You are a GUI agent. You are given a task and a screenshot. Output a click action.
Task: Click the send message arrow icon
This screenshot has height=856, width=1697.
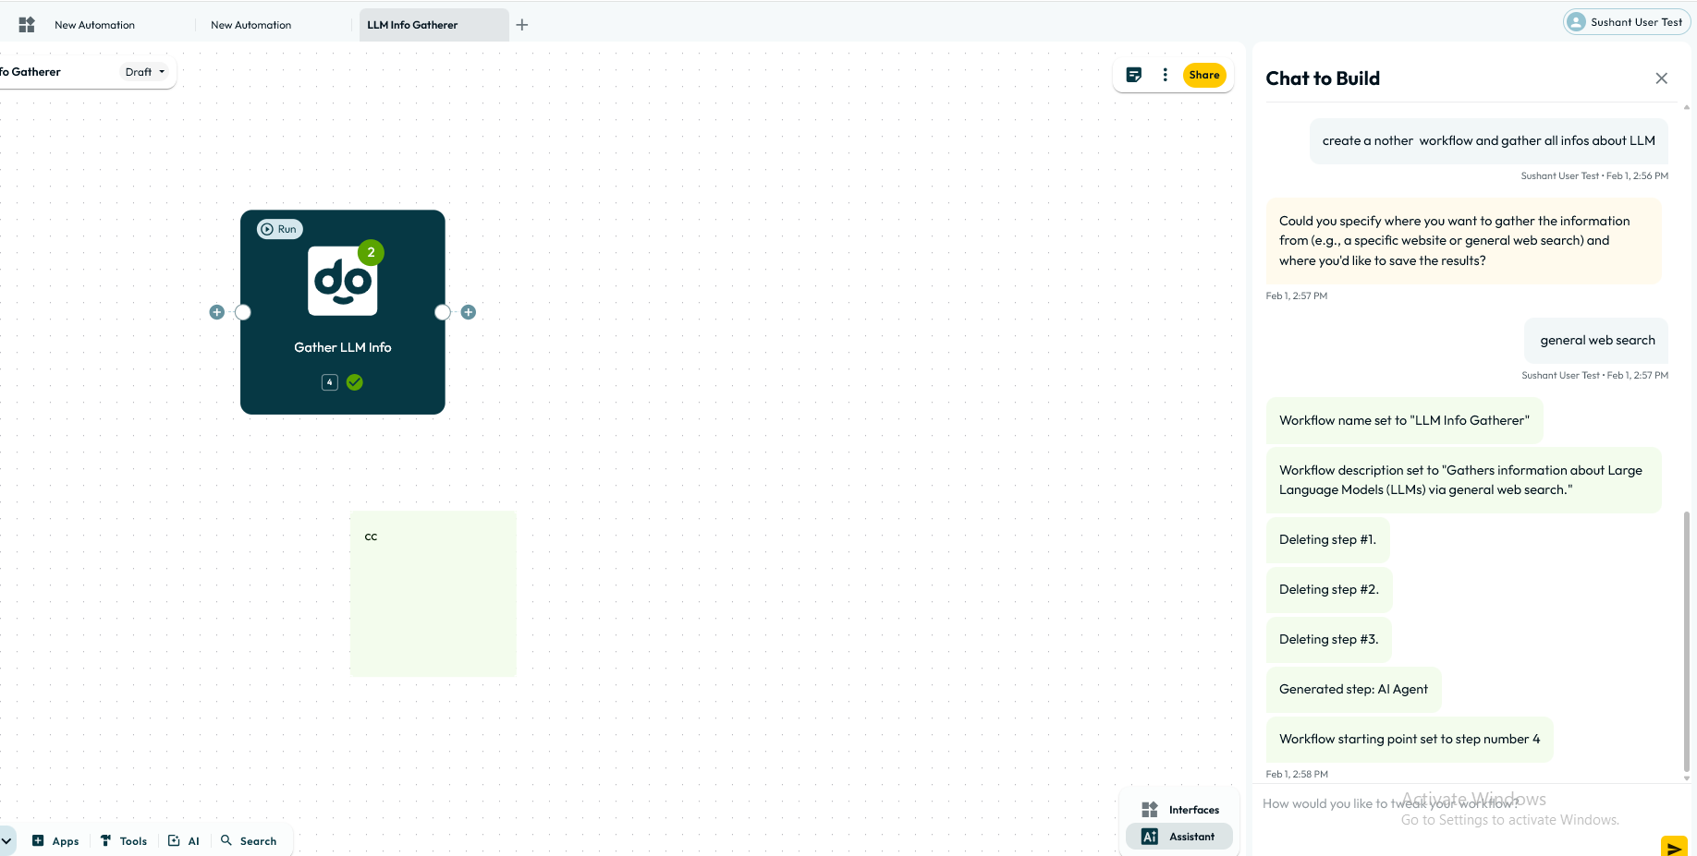click(x=1673, y=848)
